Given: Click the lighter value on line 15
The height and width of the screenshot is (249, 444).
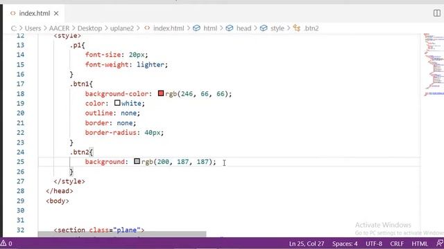Looking at the screenshot, I should pos(151,64).
